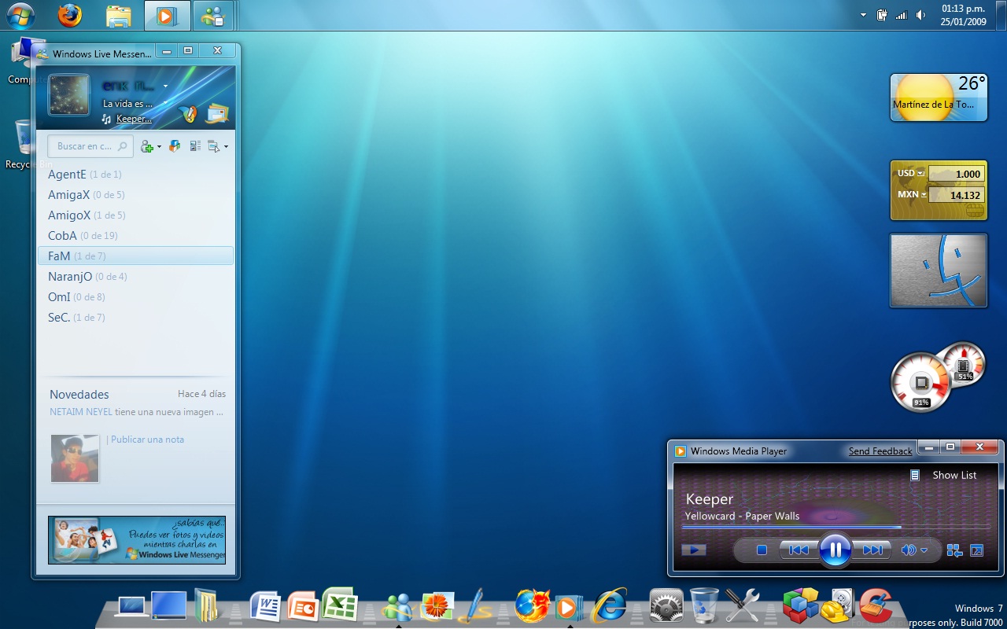Open the Add contact dropdown arrow
This screenshot has height=629, width=1007.
pos(159,147)
